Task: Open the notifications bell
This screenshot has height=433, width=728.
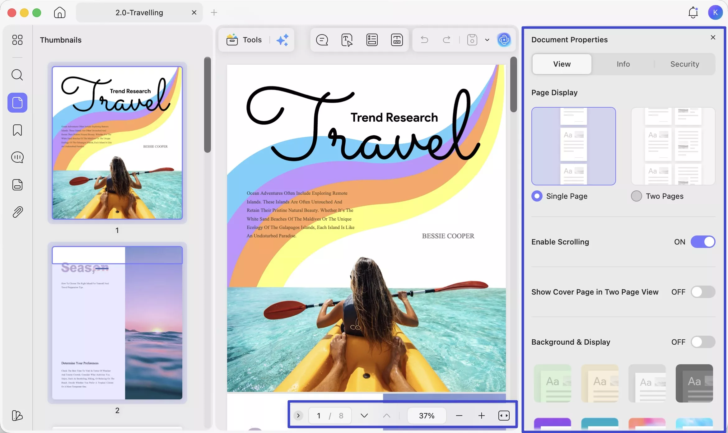Action: pyautogui.click(x=693, y=12)
